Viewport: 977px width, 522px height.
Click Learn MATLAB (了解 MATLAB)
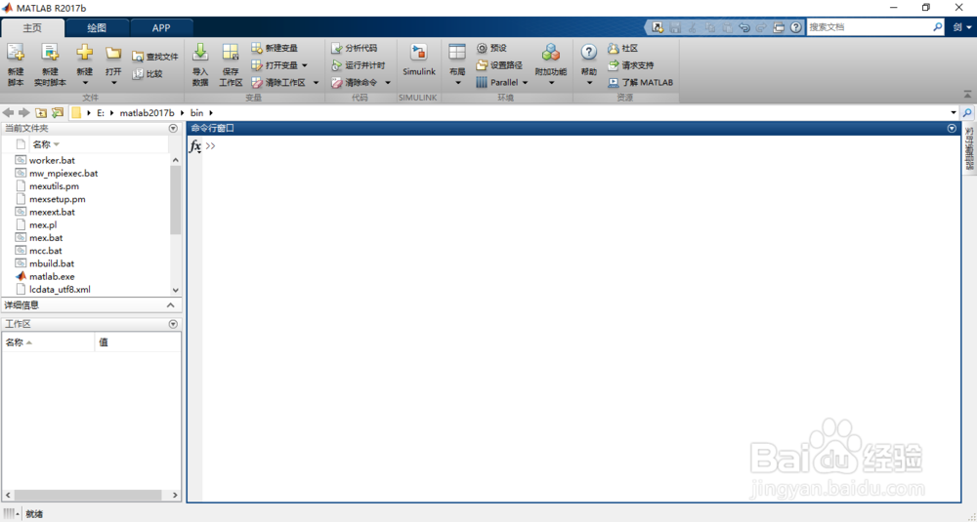click(641, 82)
